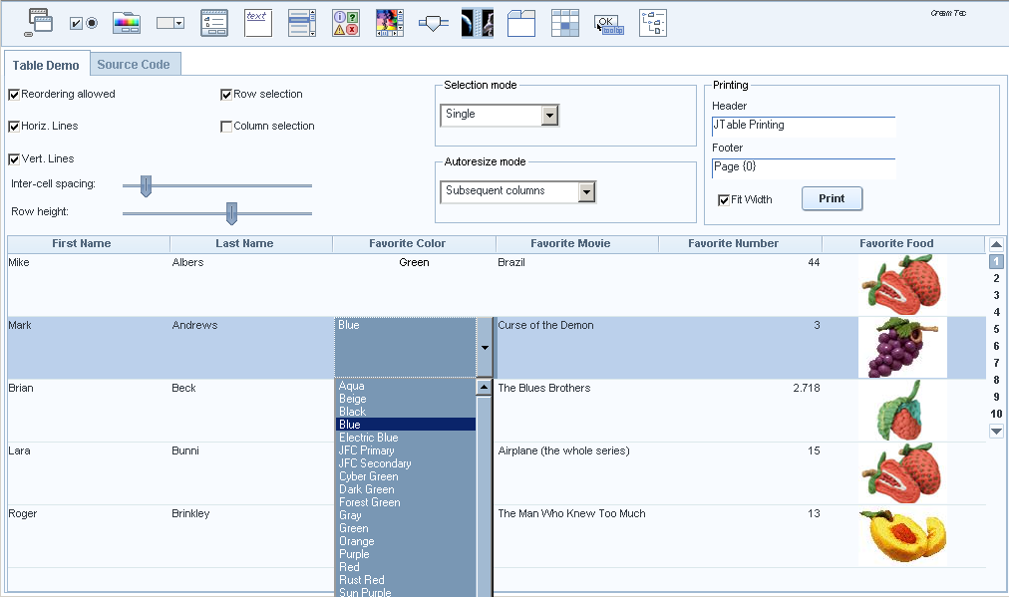
Task: Switch to the Source Code tab
Action: (134, 65)
